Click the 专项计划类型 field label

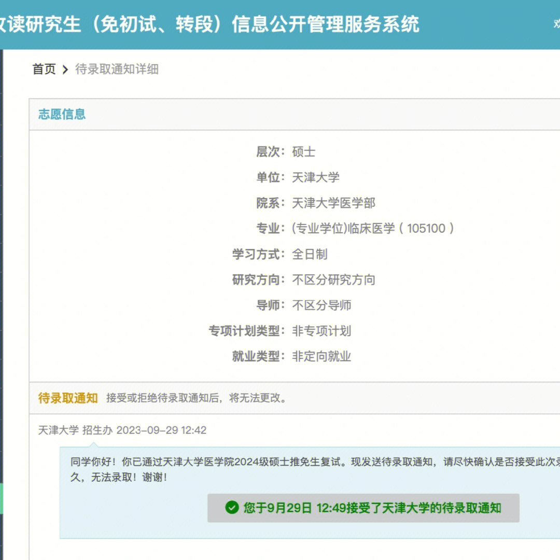click(246, 331)
